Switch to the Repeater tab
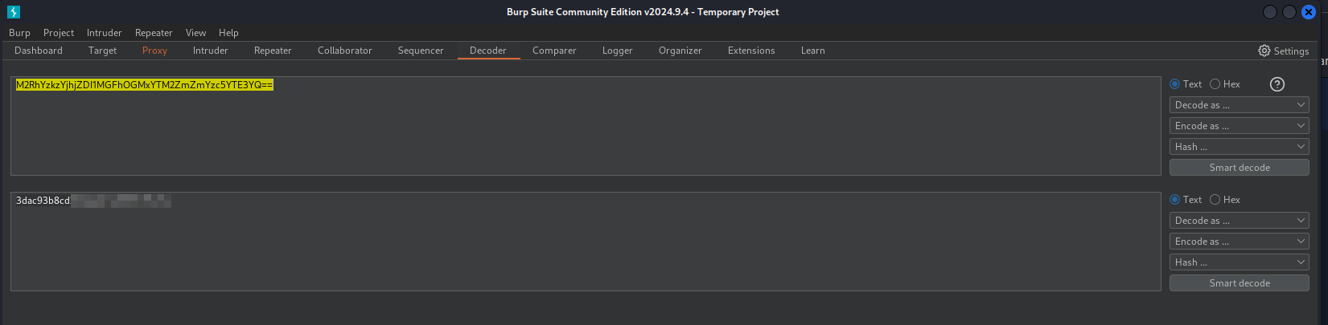Viewport: 1328px width, 325px height. tap(273, 51)
